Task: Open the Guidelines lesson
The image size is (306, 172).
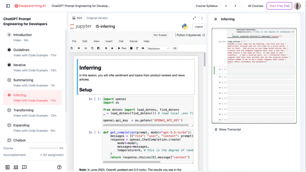Action: 33,52
